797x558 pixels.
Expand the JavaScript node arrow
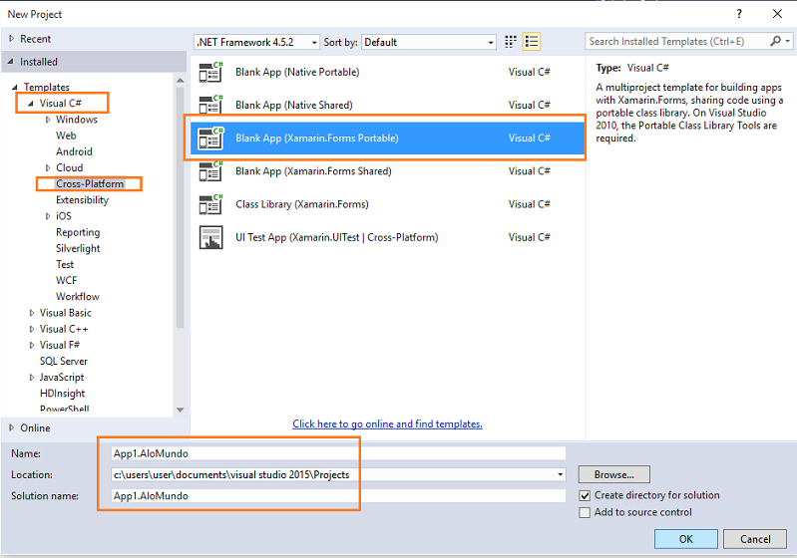(x=32, y=378)
